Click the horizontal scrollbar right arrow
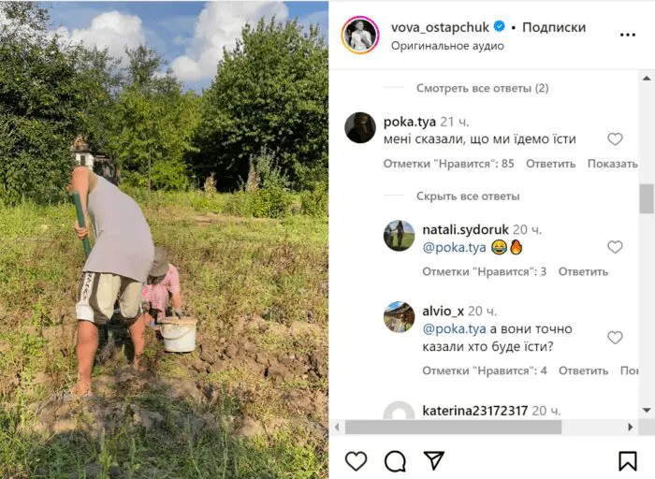The height and width of the screenshot is (479, 655). pyautogui.click(x=631, y=428)
